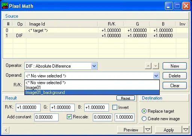Screen dimensions: 192x136
Task: Click the Reset button in Result
Action: (x=125, y=98)
